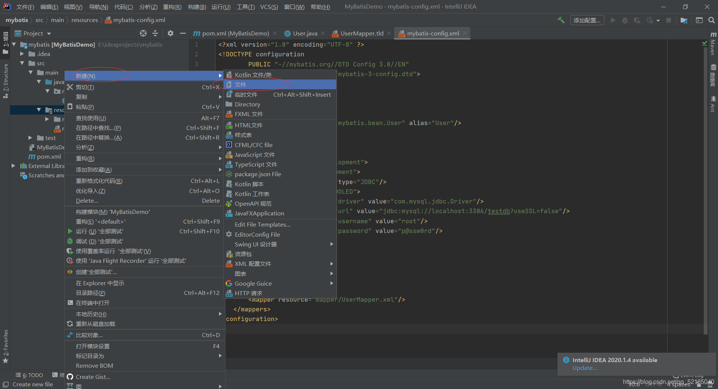Expand 图表 diagrams submenu
This screenshot has height=389, width=718.
point(280,274)
